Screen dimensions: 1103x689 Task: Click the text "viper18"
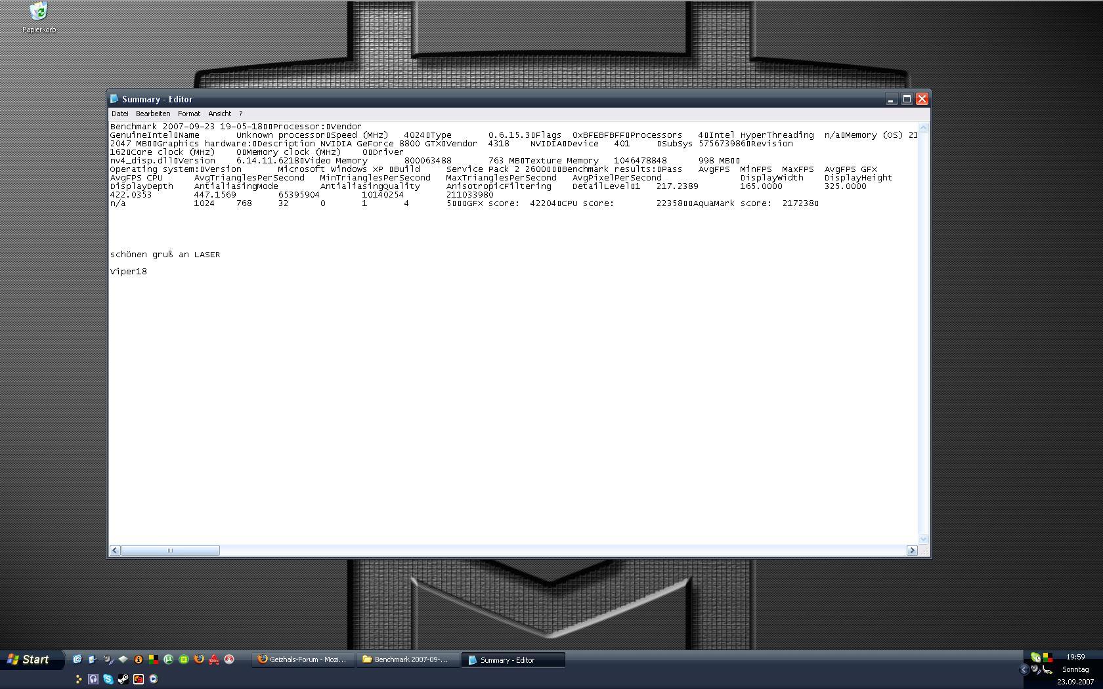coord(129,272)
